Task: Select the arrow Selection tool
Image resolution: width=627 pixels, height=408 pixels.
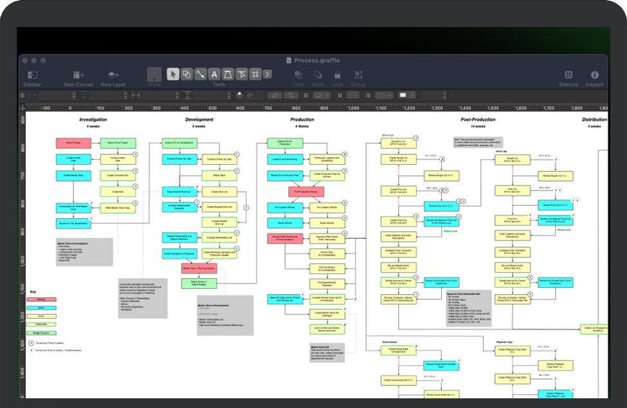Action: tap(172, 74)
